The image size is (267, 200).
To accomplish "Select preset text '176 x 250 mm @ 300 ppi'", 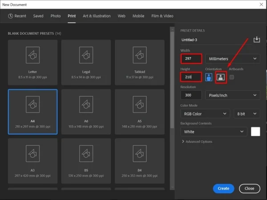I will [86, 176].
